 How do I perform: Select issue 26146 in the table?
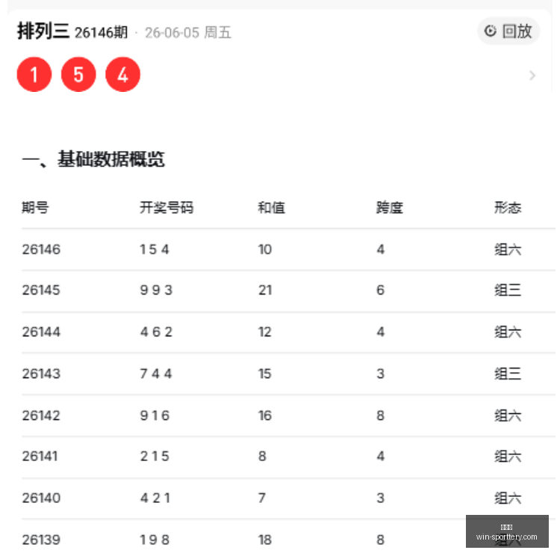[x=41, y=250]
